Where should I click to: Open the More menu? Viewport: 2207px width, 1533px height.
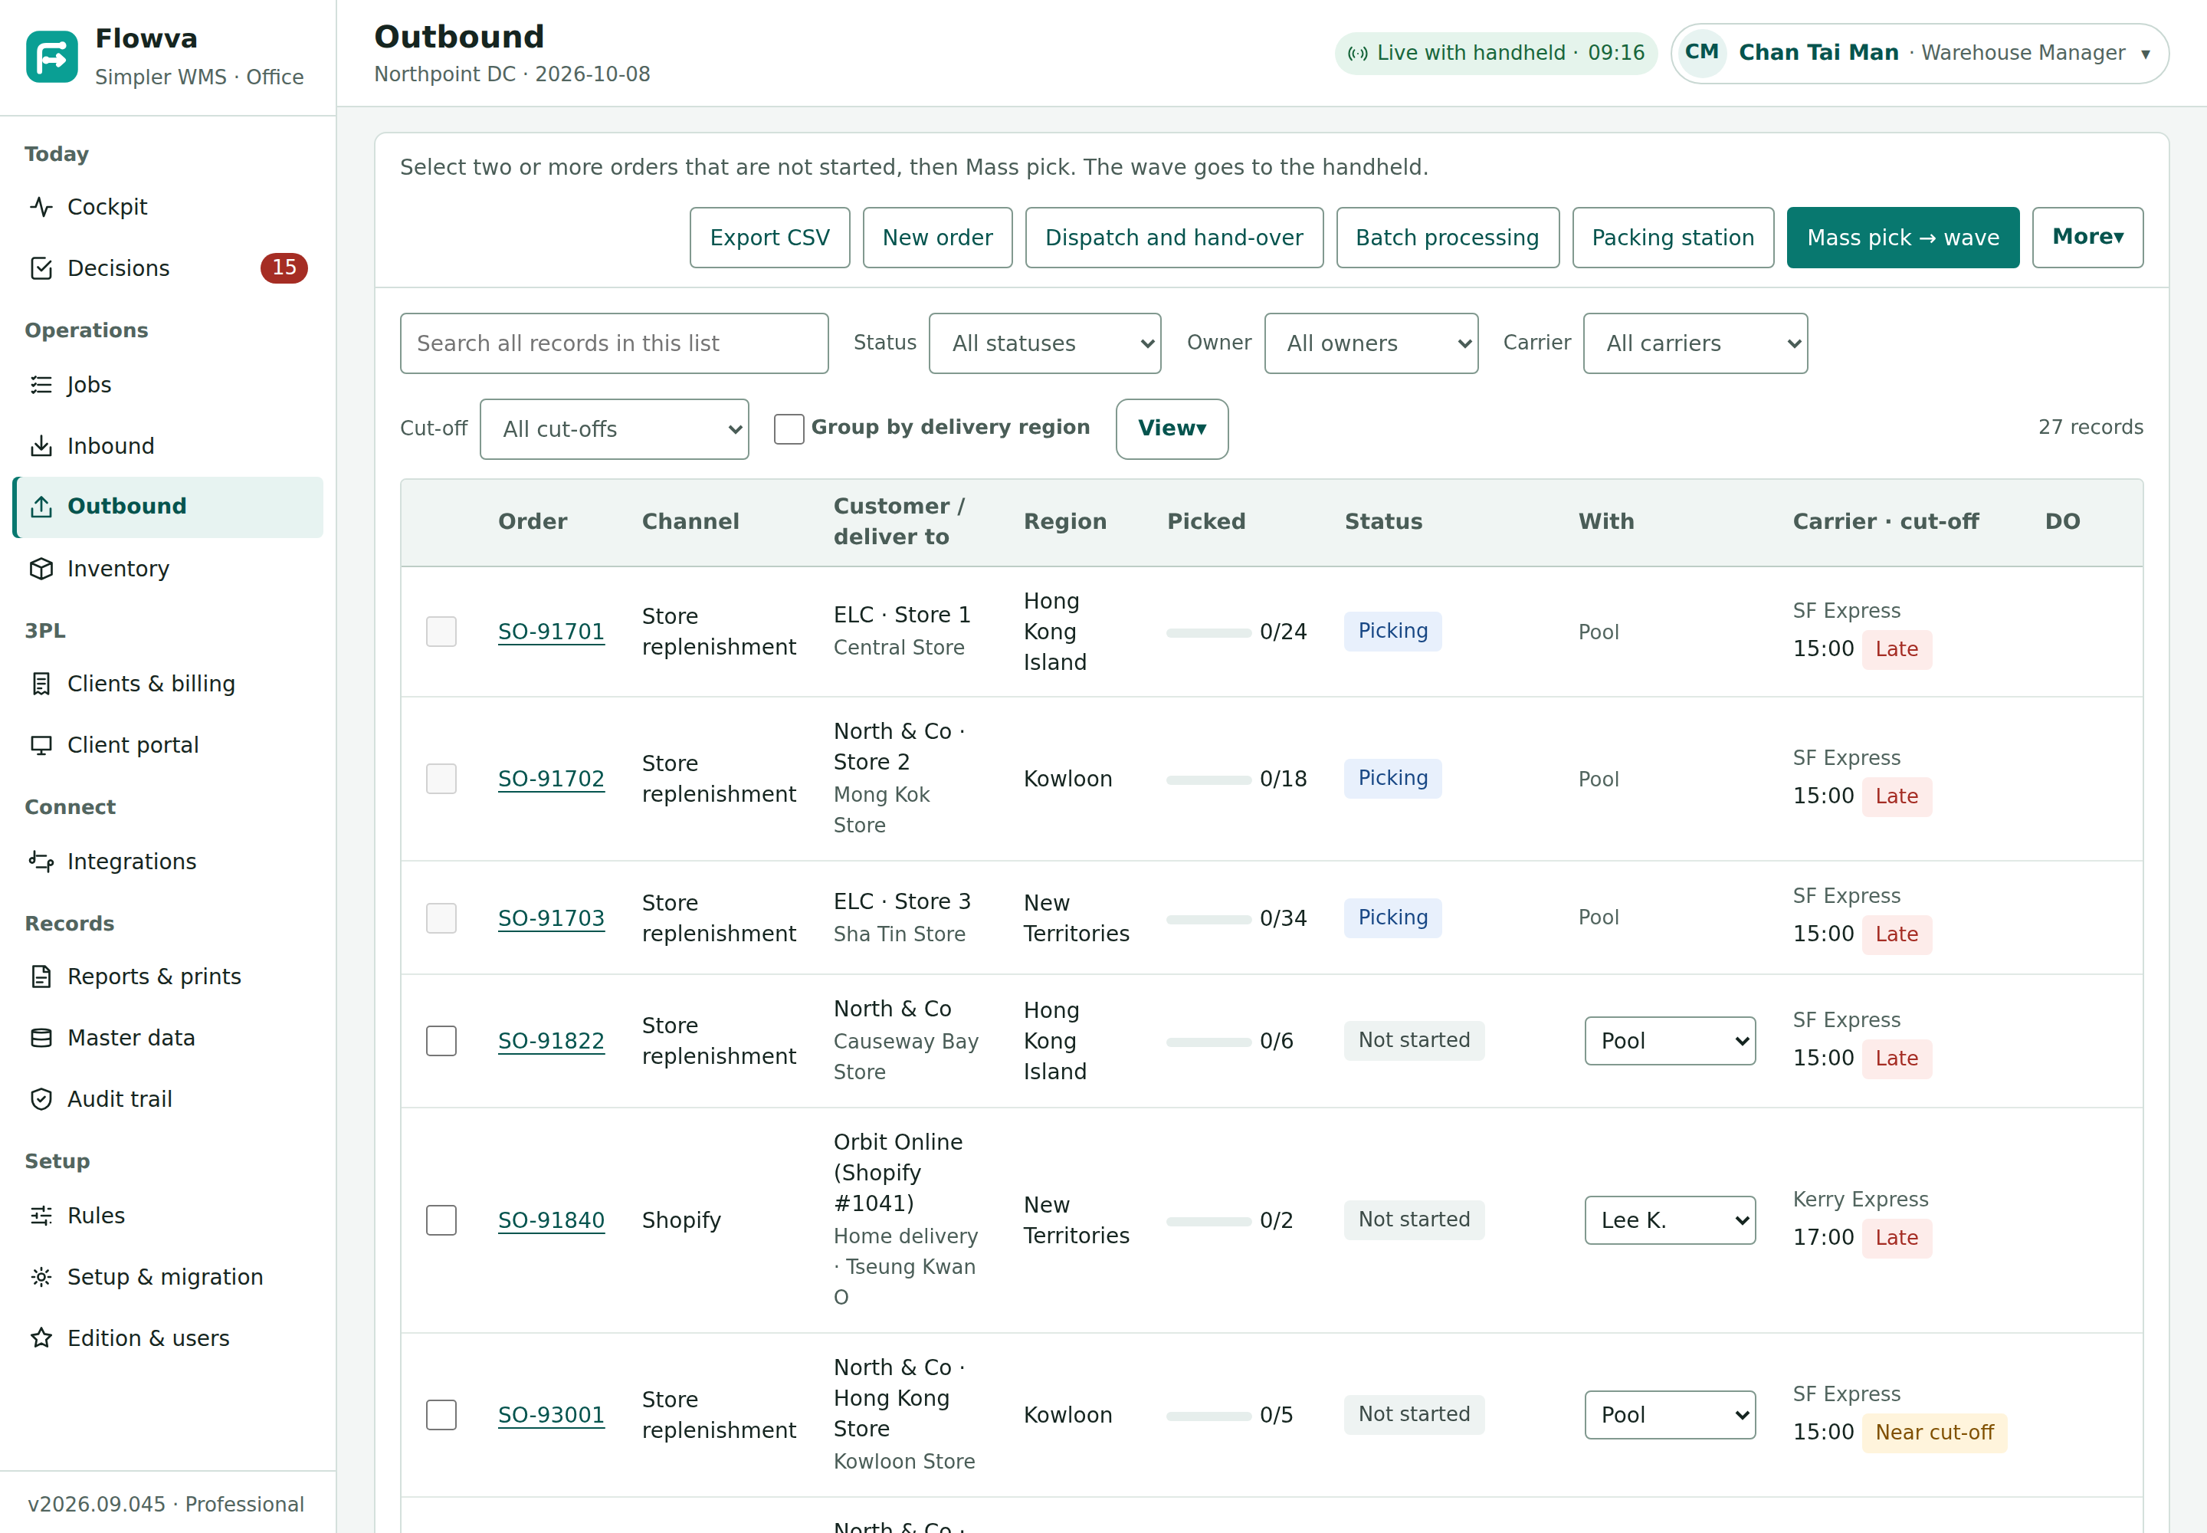pyautogui.click(x=2087, y=238)
